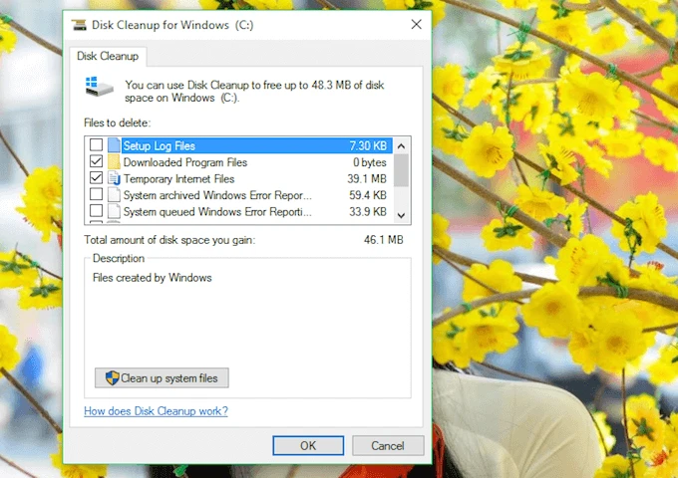Click the Windows drive icon beside the summary text
Viewport: 678px width, 478px height.
coord(99,87)
